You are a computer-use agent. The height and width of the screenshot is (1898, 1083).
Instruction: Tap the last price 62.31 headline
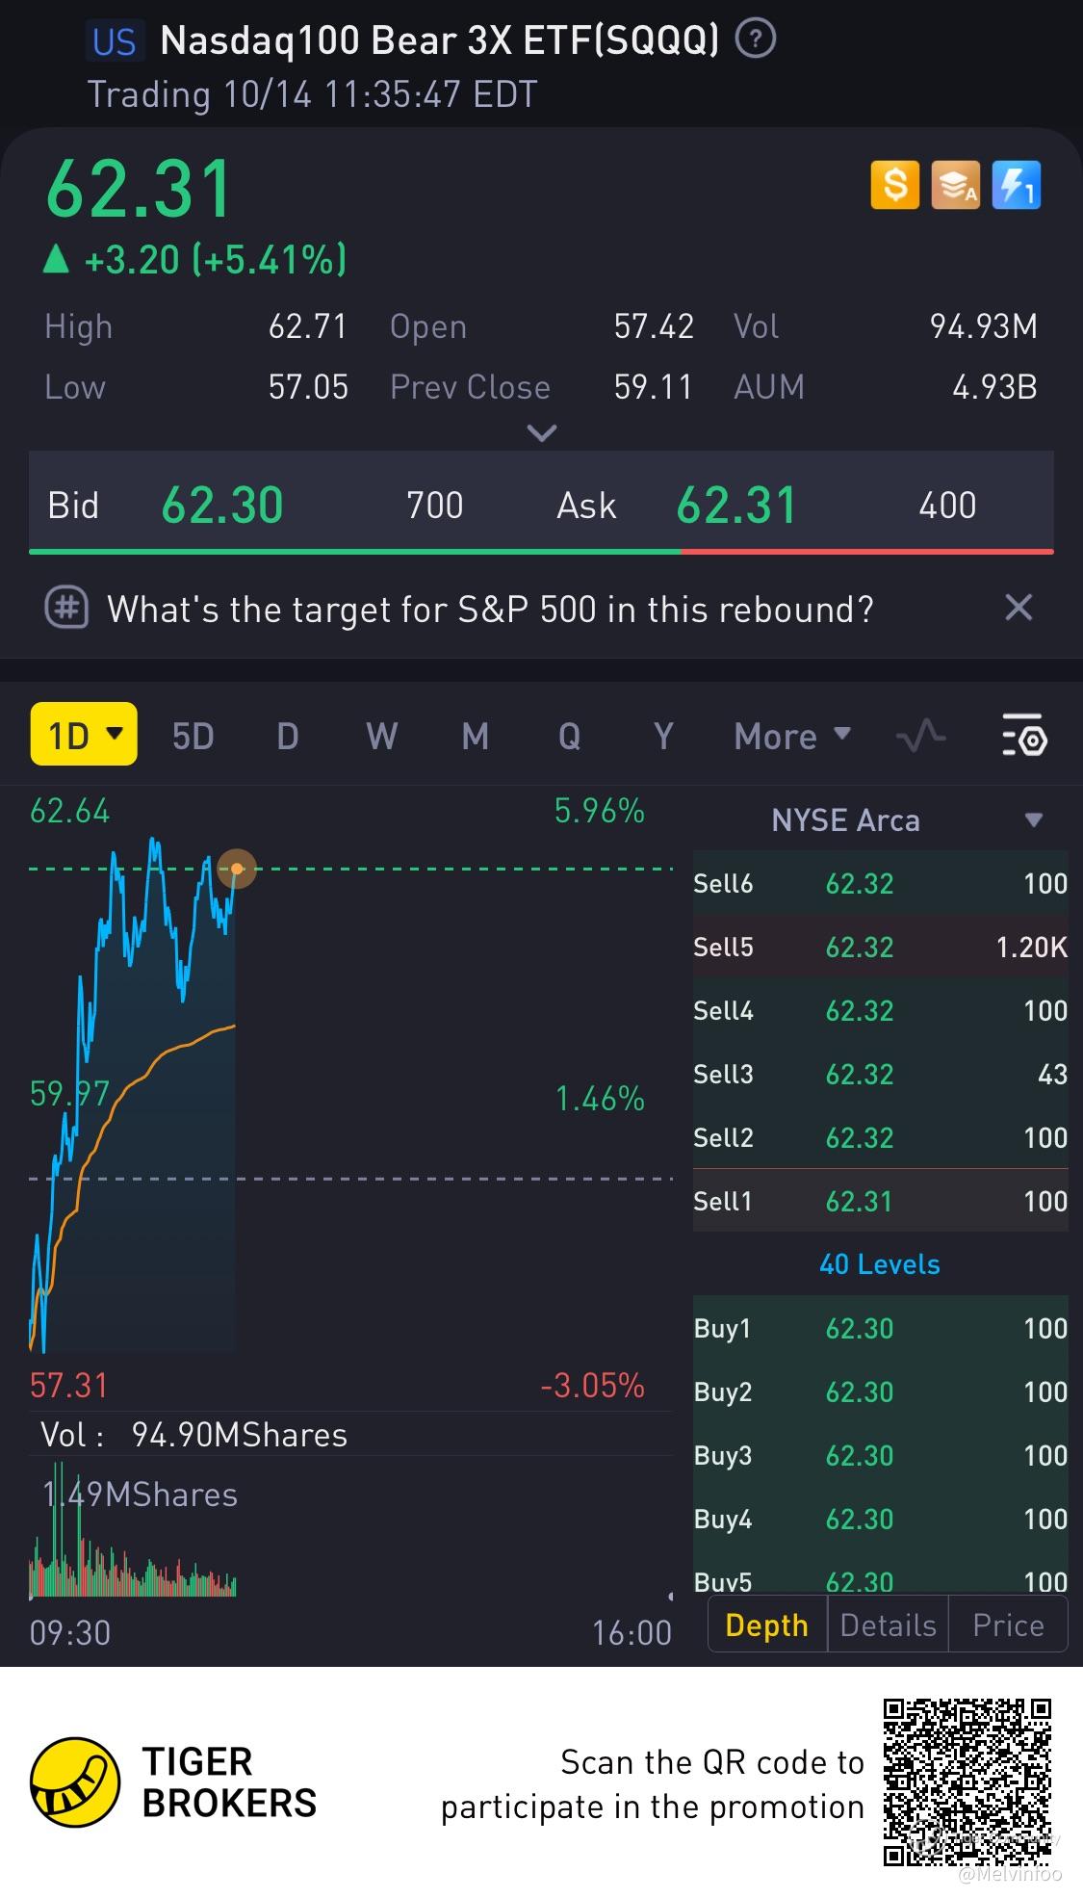coord(139,188)
